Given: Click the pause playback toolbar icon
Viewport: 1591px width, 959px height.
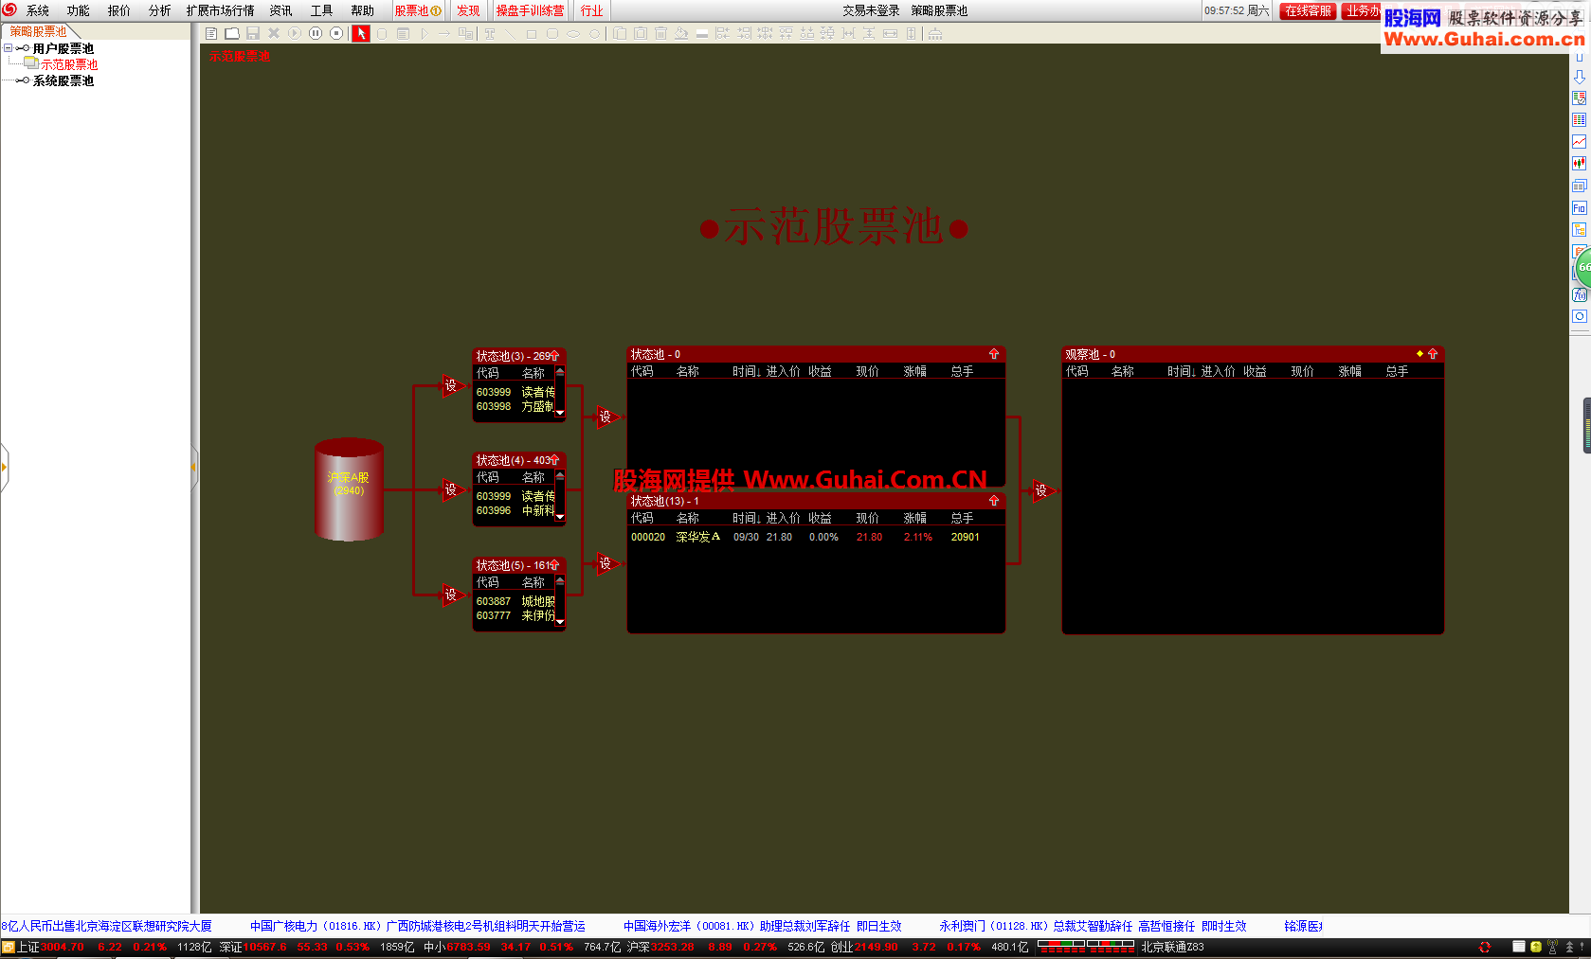Looking at the screenshot, I should tap(316, 33).
